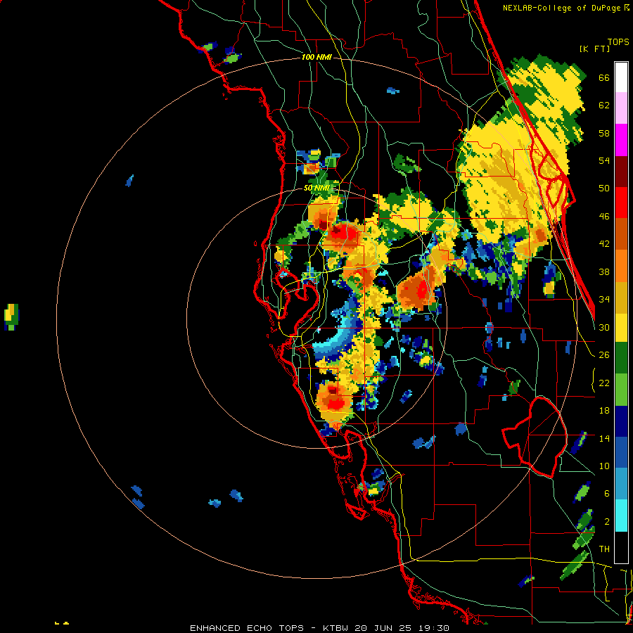Click the 6 value on the legend

607,494
